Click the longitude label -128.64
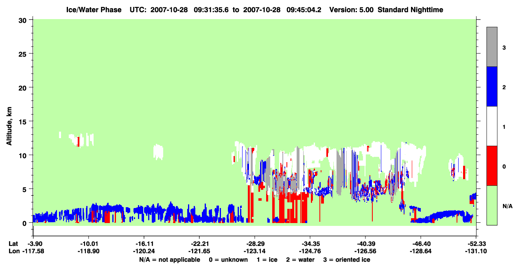529x271 pixels. tap(420, 251)
